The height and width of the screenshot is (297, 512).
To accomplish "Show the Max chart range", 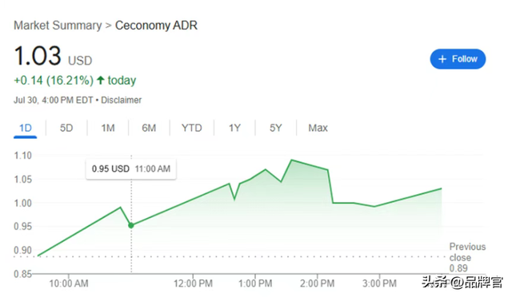I will pyautogui.click(x=318, y=128).
